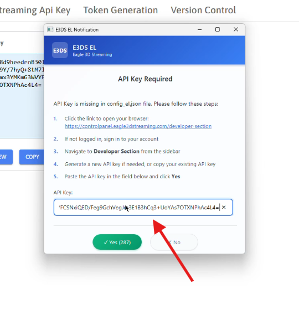Image resolution: width=299 pixels, height=309 pixels.
Task: Switch to the Version Control tab
Action: click(x=203, y=11)
